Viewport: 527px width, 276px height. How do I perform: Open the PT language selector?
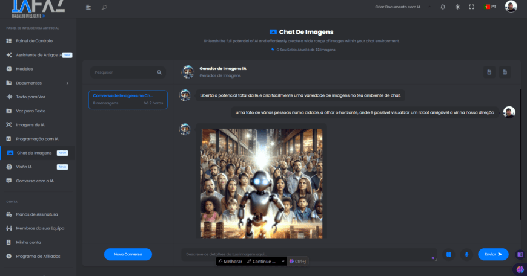[490, 7]
